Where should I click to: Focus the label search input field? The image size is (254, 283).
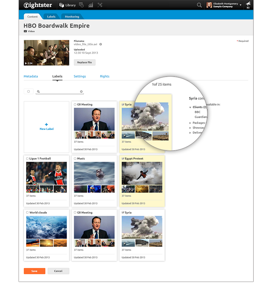pos(60,91)
